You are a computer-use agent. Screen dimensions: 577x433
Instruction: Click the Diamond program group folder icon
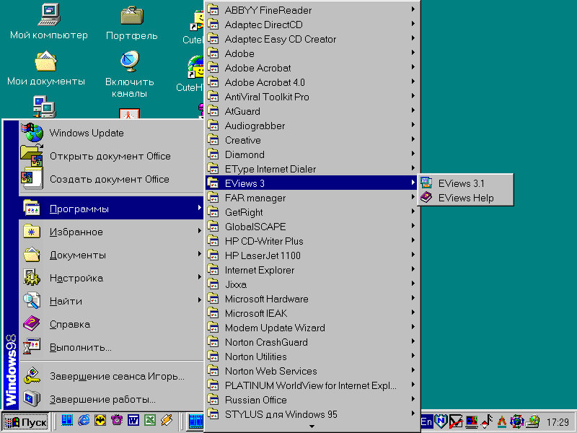coord(213,154)
